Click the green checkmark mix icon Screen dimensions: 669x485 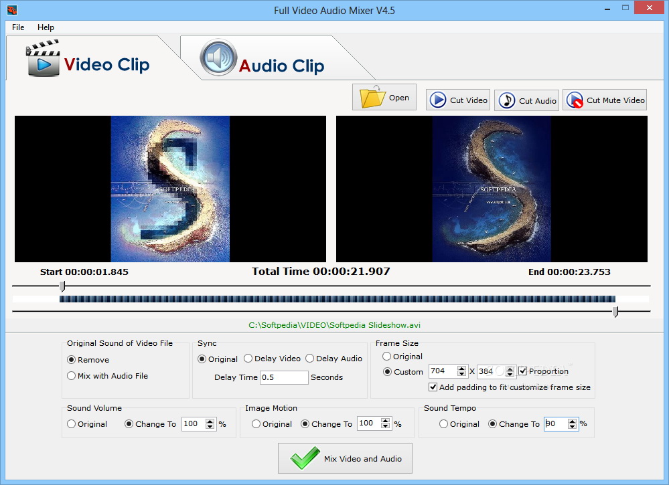(305, 458)
